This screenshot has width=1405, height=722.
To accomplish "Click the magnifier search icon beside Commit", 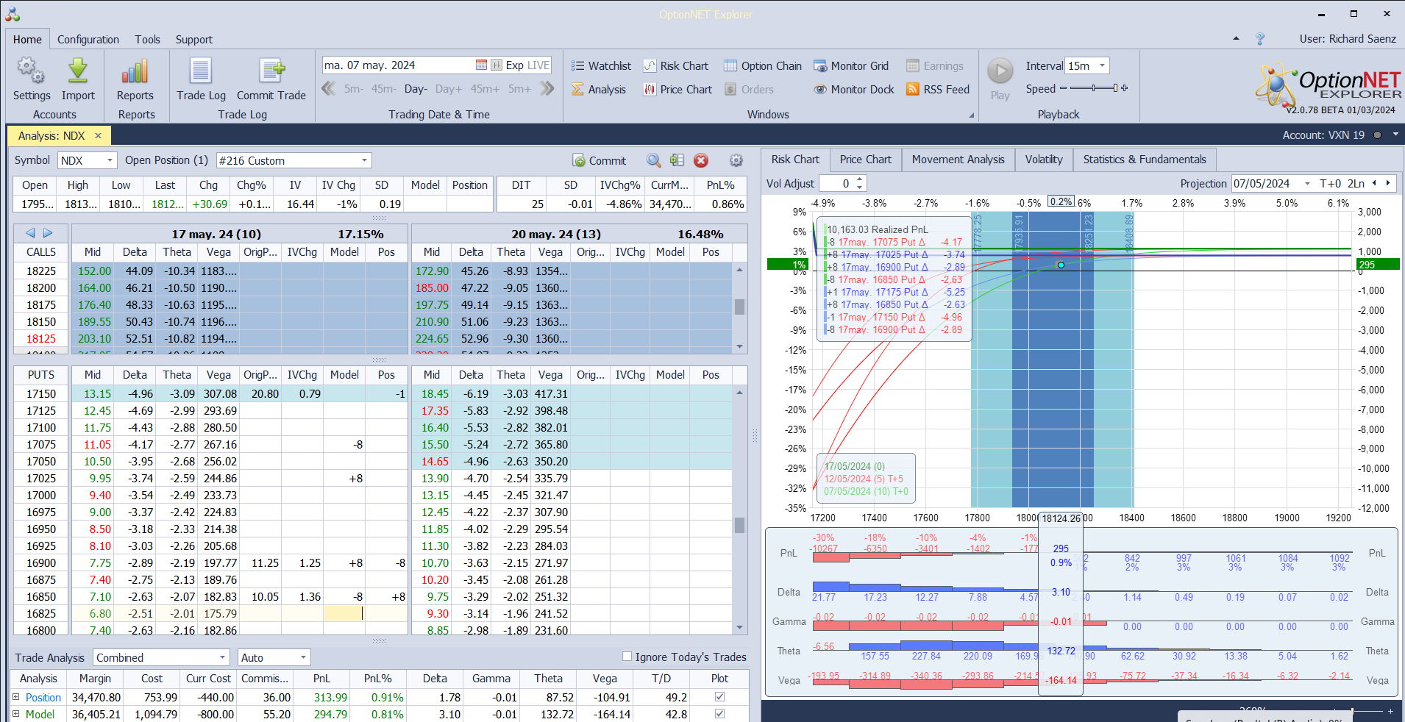I will (653, 160).
